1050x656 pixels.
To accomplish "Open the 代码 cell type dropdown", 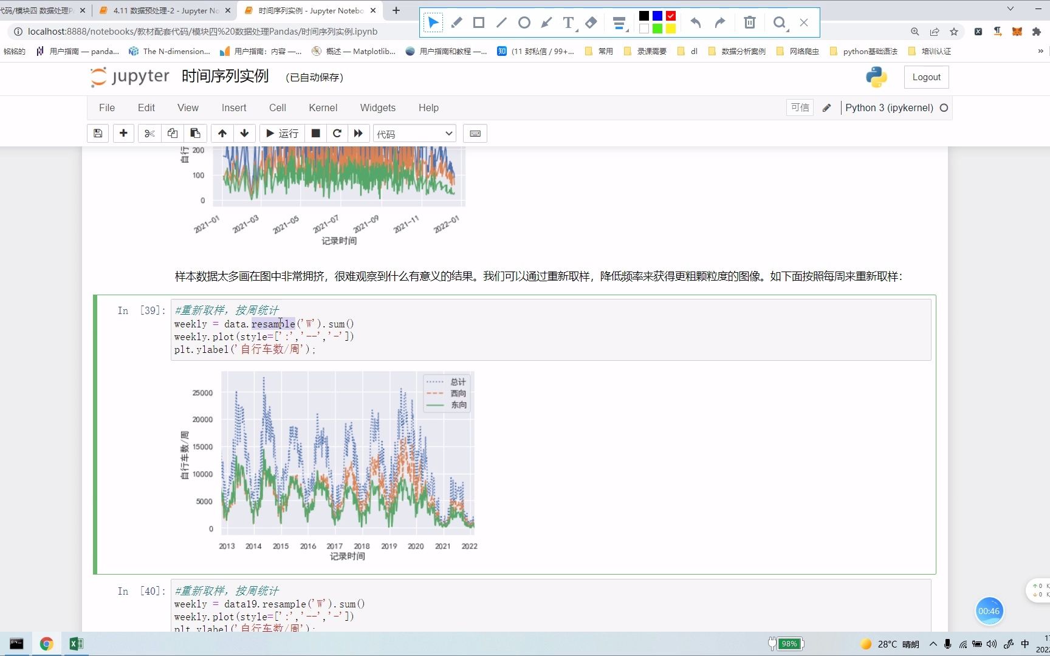I will click(414, 134).
